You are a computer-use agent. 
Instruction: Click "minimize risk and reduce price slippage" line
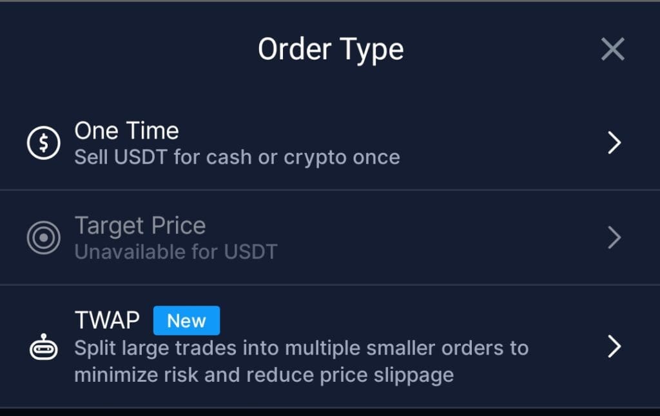[264, 374]
